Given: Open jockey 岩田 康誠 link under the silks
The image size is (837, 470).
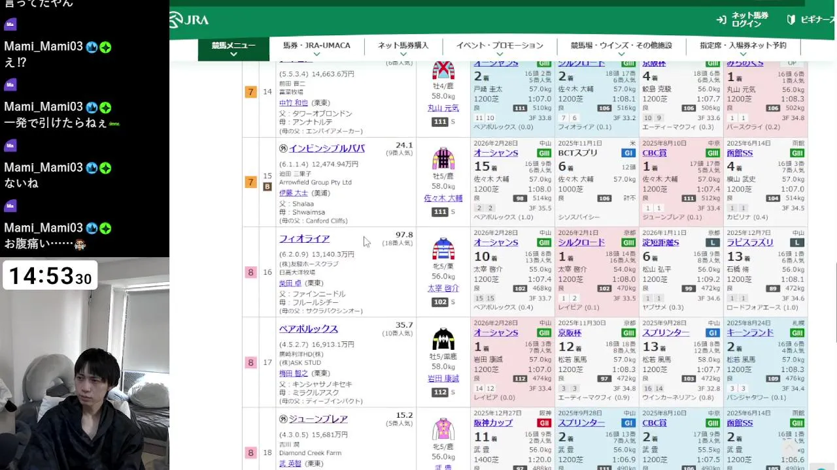Looking at the screenshot, I should 443,378.
